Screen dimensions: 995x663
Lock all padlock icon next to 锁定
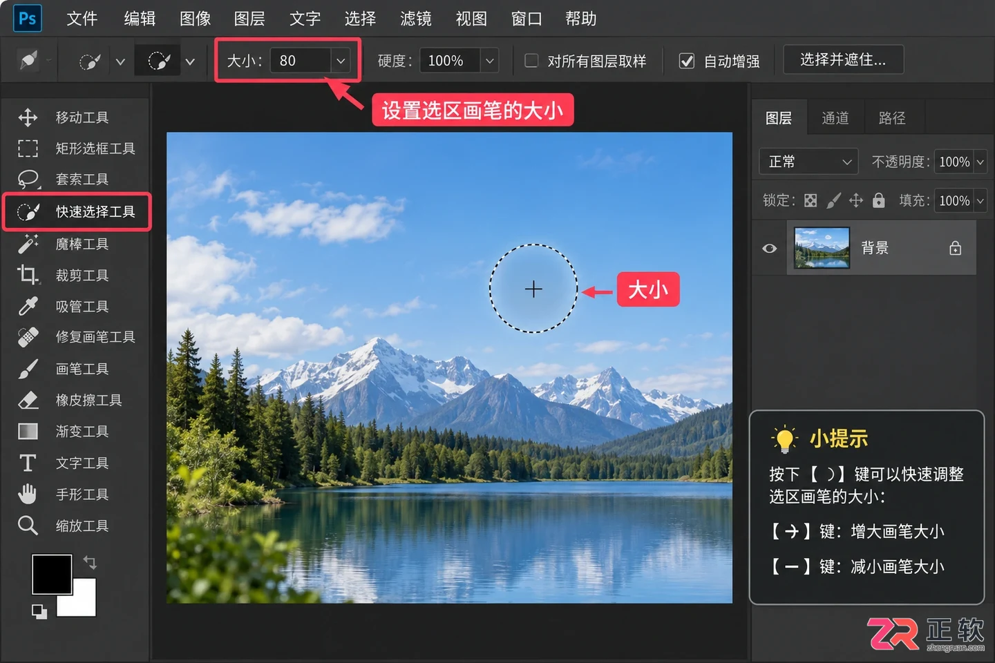[879, 200]
